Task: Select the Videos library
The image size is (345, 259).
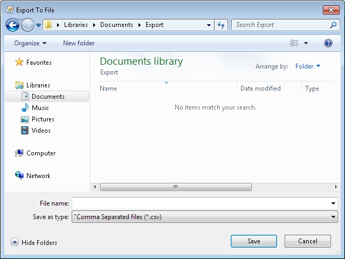Action: coord(41,131)
